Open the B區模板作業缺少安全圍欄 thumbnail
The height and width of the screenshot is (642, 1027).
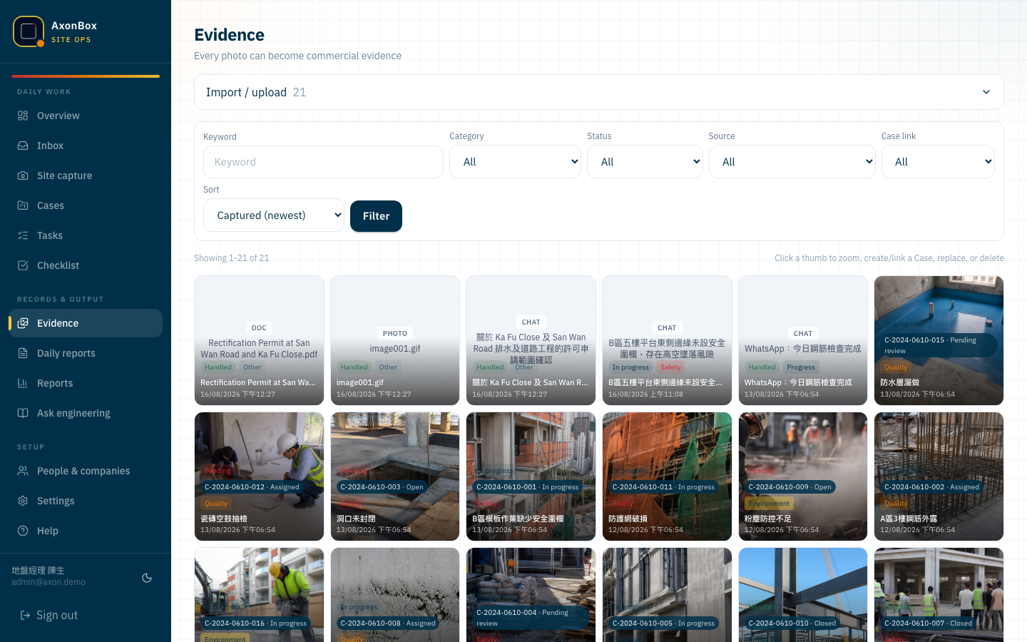531,477
